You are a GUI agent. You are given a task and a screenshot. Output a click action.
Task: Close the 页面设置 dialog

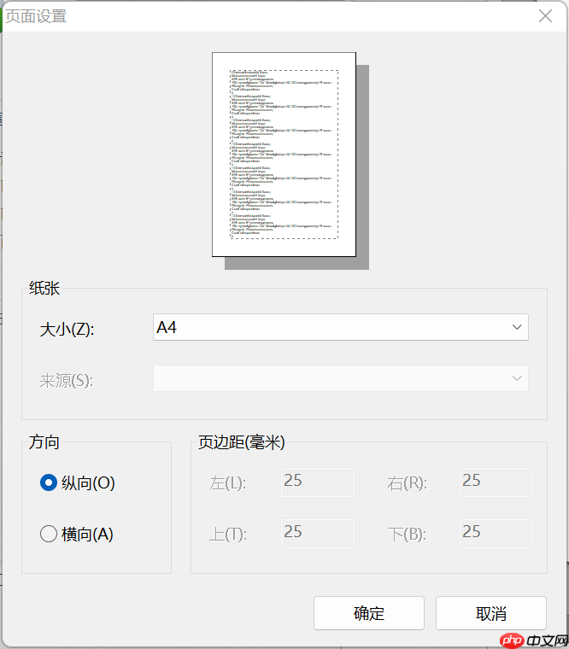(x=545, y=16)
